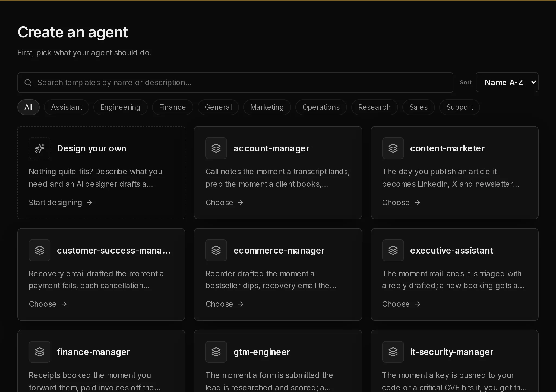The image size is (556, 392).
Task: Click the arrow next to Start designing
Action: coord(90,203)
